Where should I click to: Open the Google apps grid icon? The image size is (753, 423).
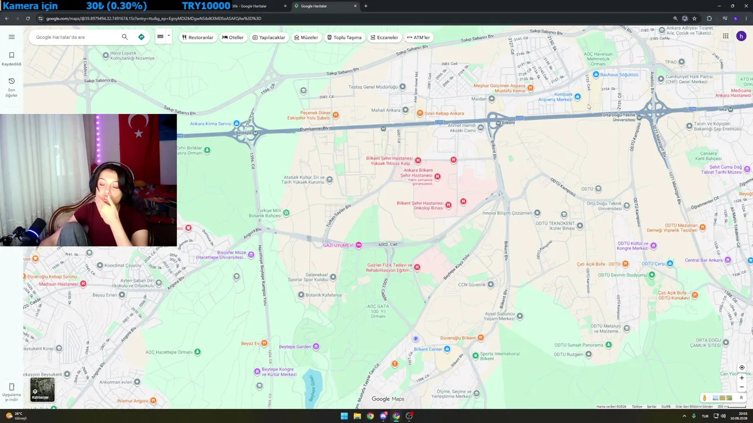point(725,36)
